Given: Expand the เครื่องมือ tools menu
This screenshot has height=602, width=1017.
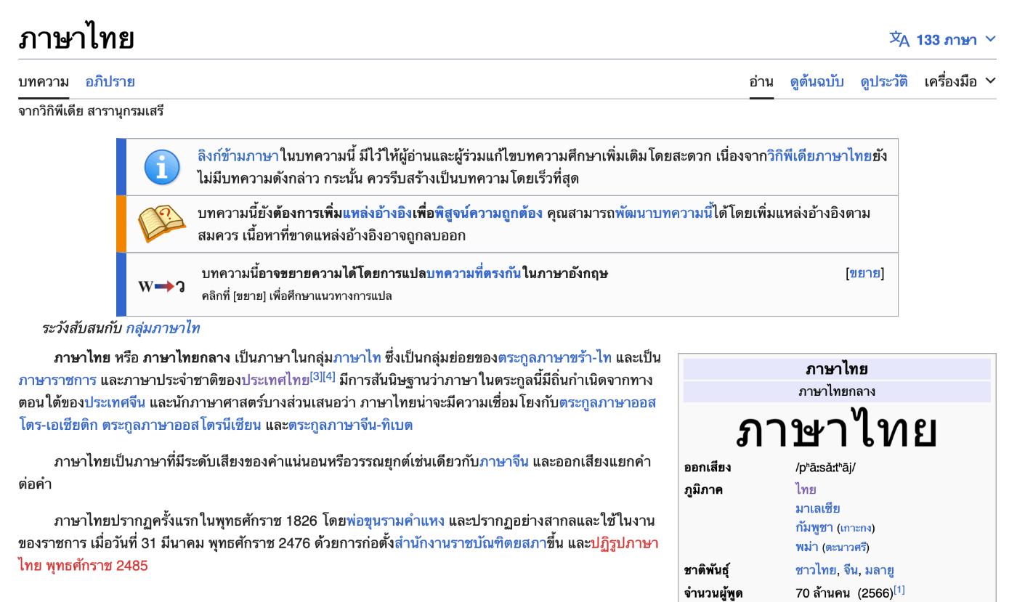Looking at the screenshot, I should pyautogui.click(x=960, y=81).
